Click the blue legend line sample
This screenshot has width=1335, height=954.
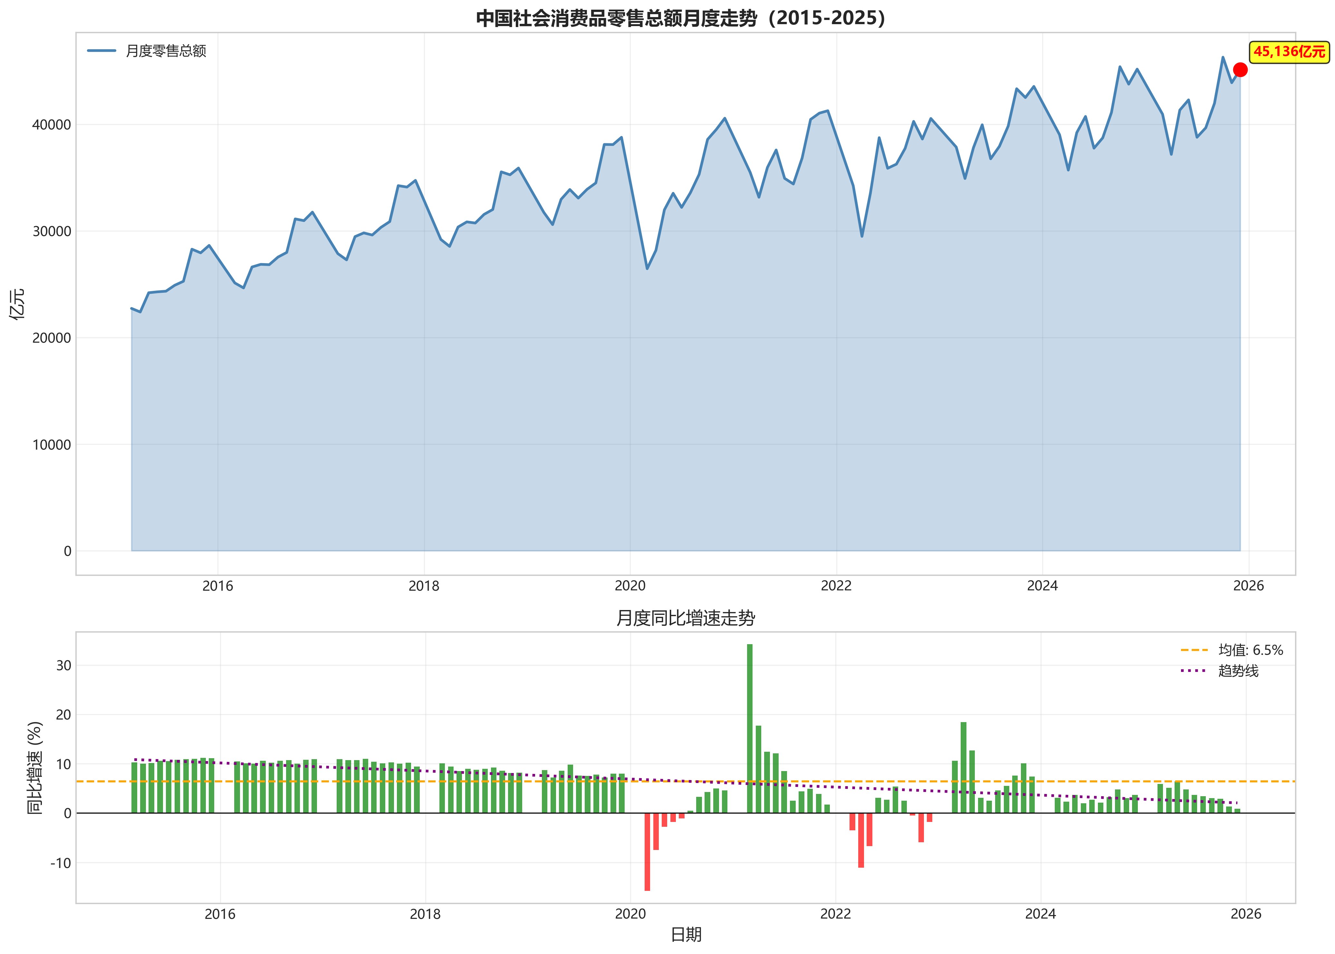tap(102, 51)
